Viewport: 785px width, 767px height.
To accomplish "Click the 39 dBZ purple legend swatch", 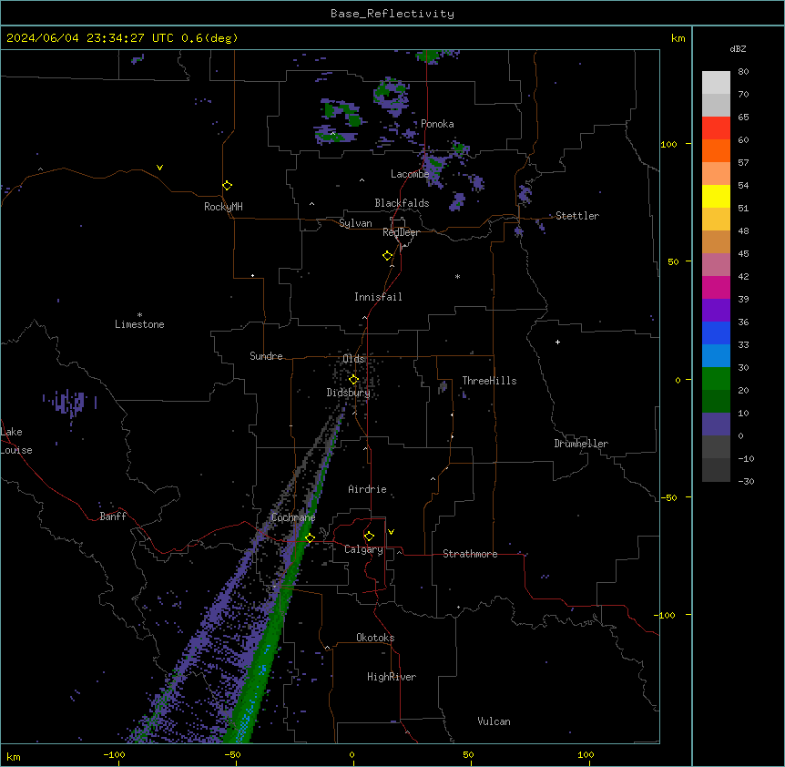I will coord(716,311).
